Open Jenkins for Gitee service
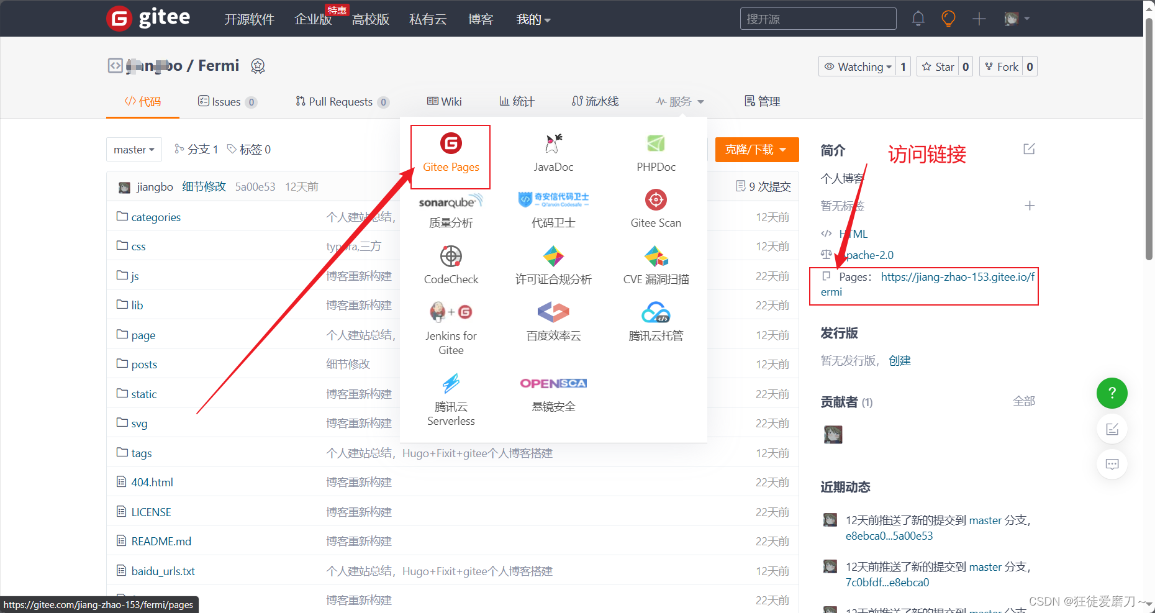 click(451, 329)
